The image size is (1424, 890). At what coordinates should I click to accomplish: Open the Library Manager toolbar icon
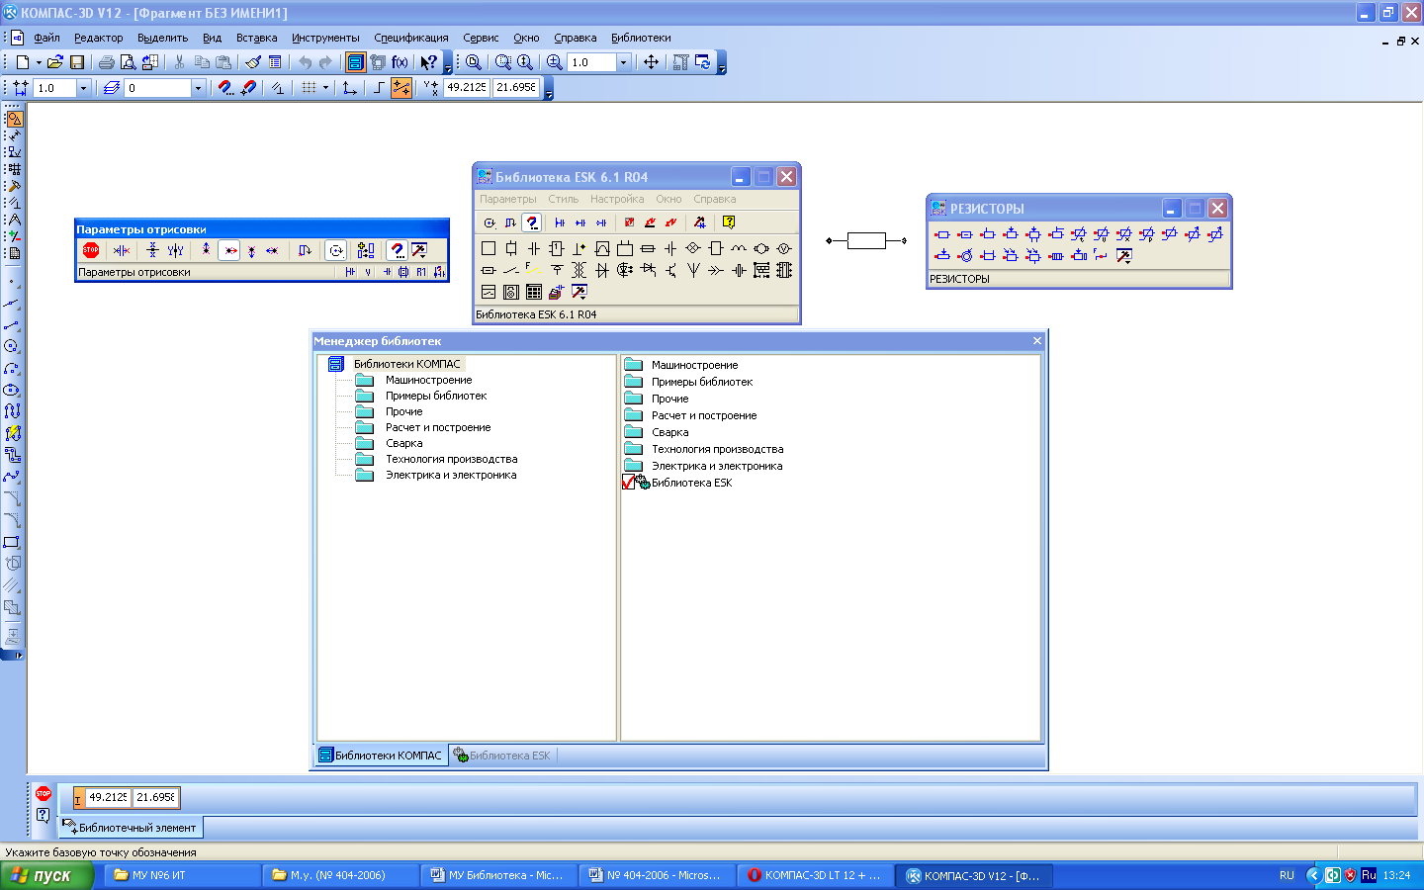click(356, 62)
